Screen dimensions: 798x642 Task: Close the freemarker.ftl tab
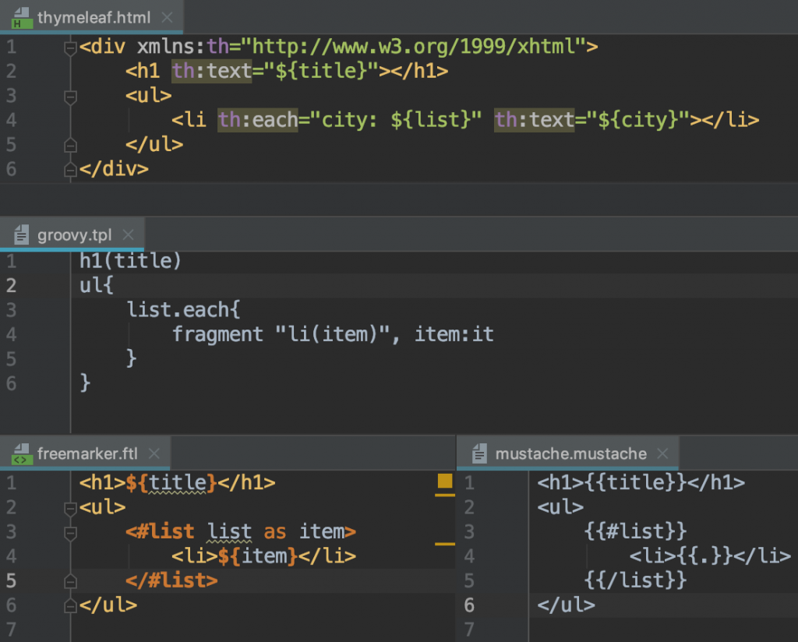tap(154, 453)
